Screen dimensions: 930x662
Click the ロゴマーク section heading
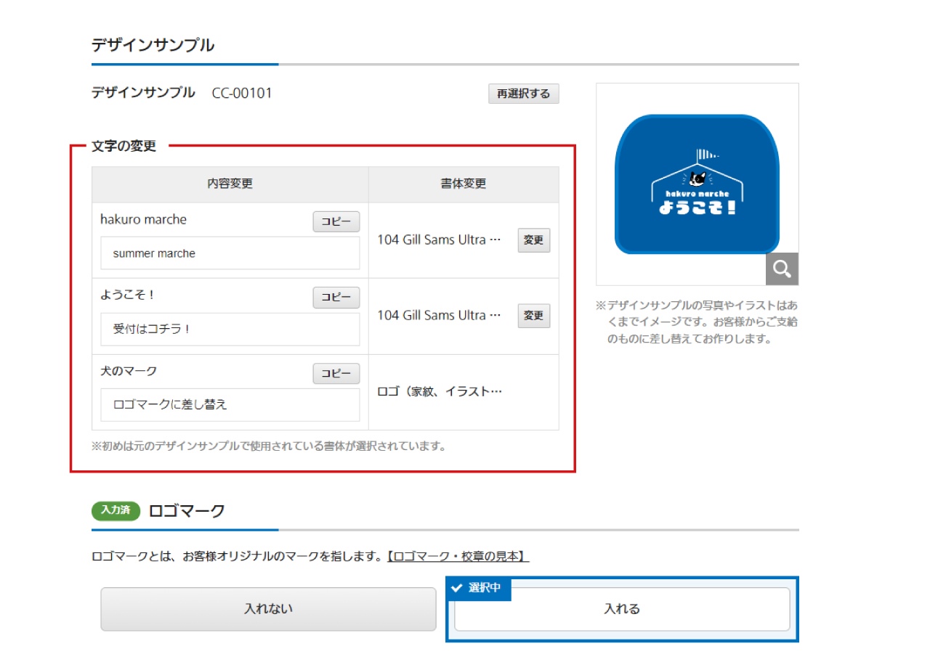point(187,511)
